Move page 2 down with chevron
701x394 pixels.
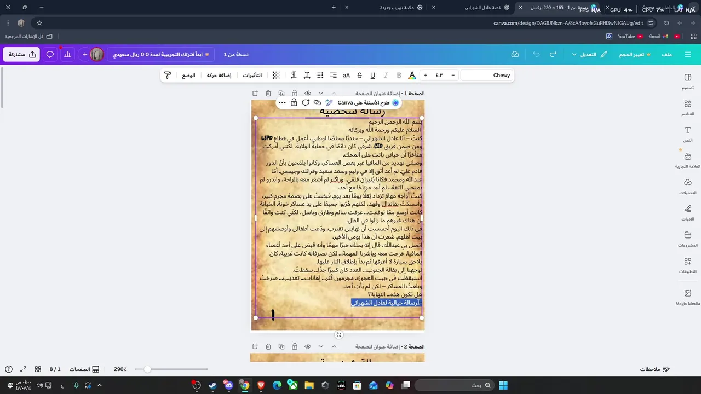(x=321, y=346)
